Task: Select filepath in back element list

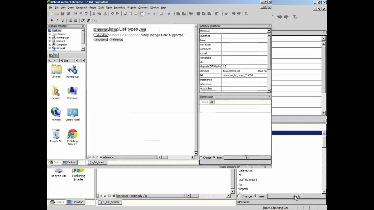Action: pyautogui.click(x=243, y=189)
